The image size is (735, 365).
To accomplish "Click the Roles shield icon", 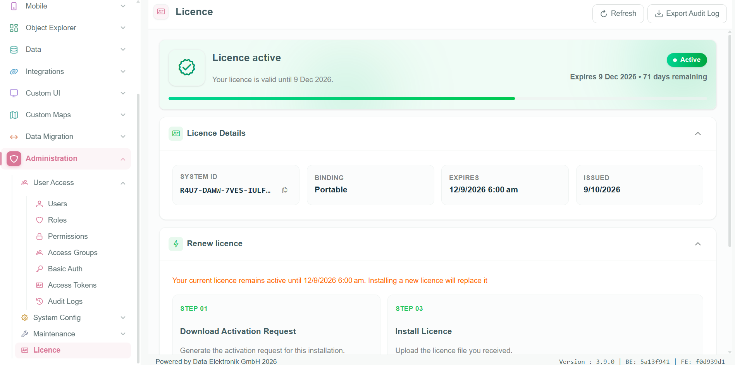I will [40, 220].
